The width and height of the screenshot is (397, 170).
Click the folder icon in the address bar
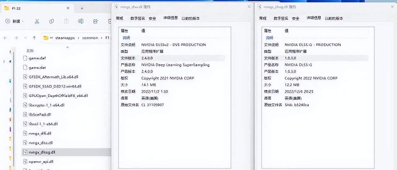tap(46, 38)
